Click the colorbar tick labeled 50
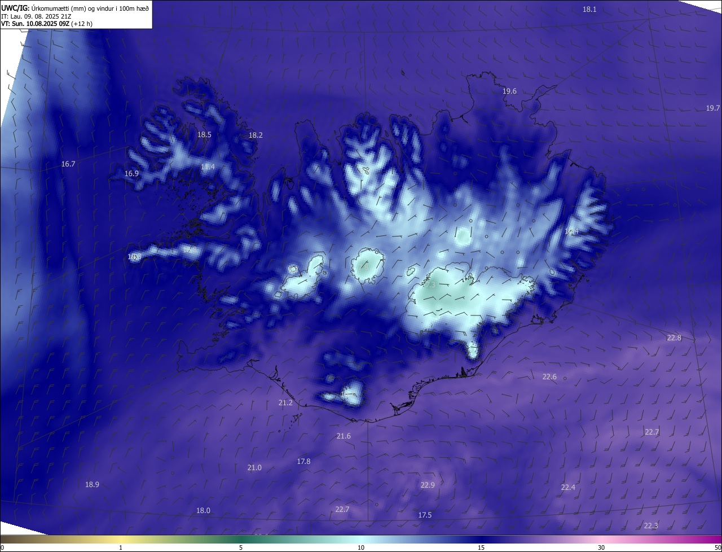Screen dimensions: 722x552 pyautogui.click(x=717, y=547)
